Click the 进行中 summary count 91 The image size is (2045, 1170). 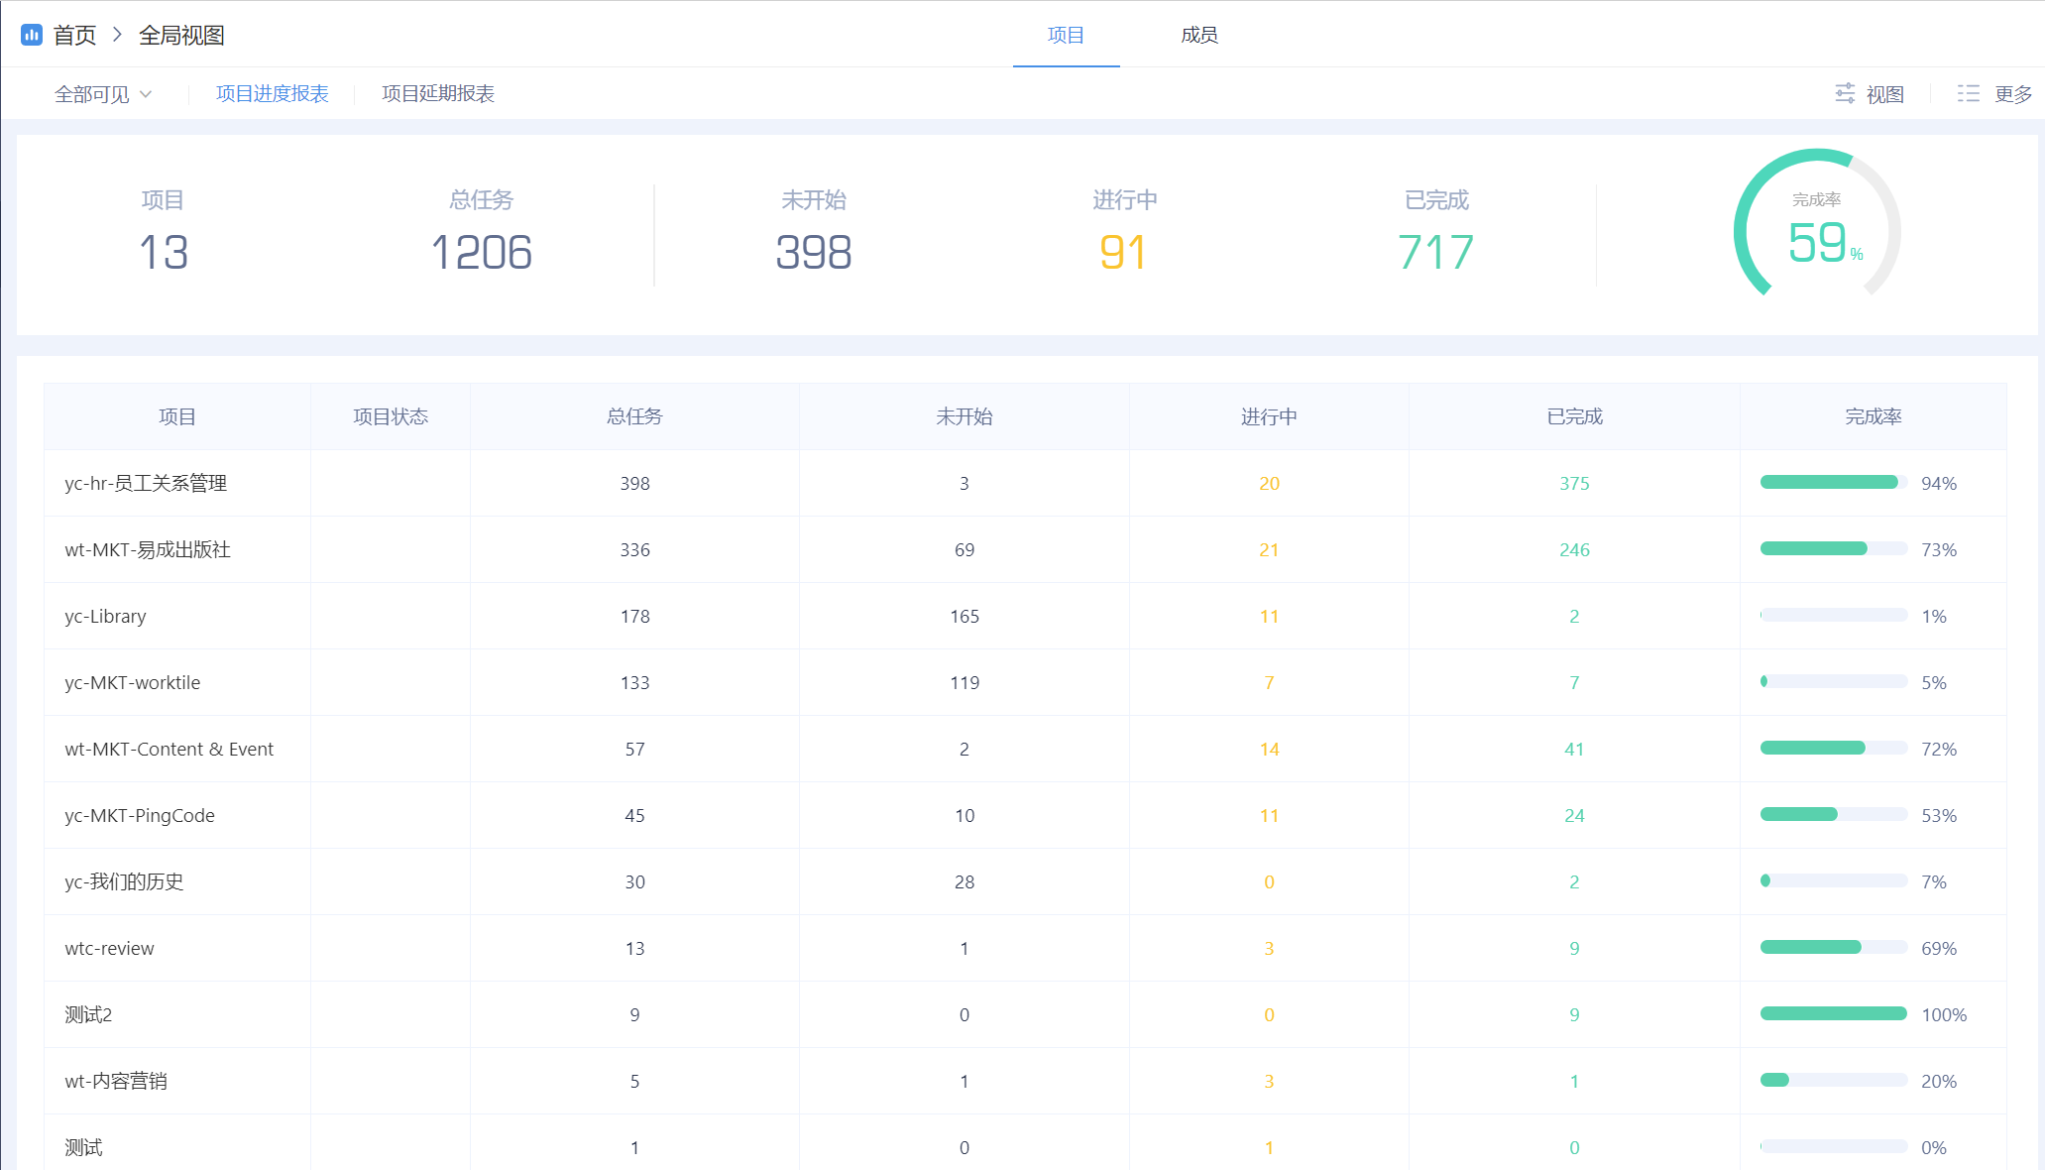[1123, 252]
